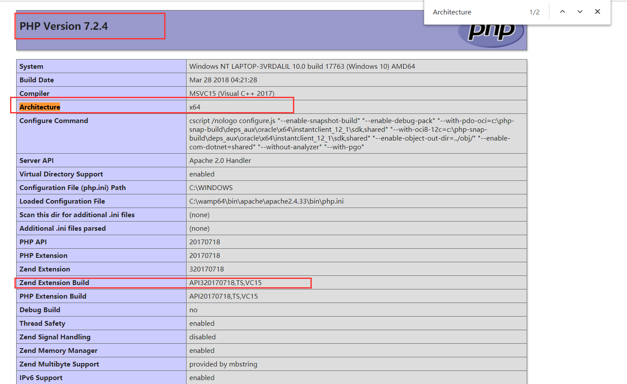Click the Apache 2.0 Handler value
Image resolution: width=627 pixels, height=384 pixels.
[220, 161]
